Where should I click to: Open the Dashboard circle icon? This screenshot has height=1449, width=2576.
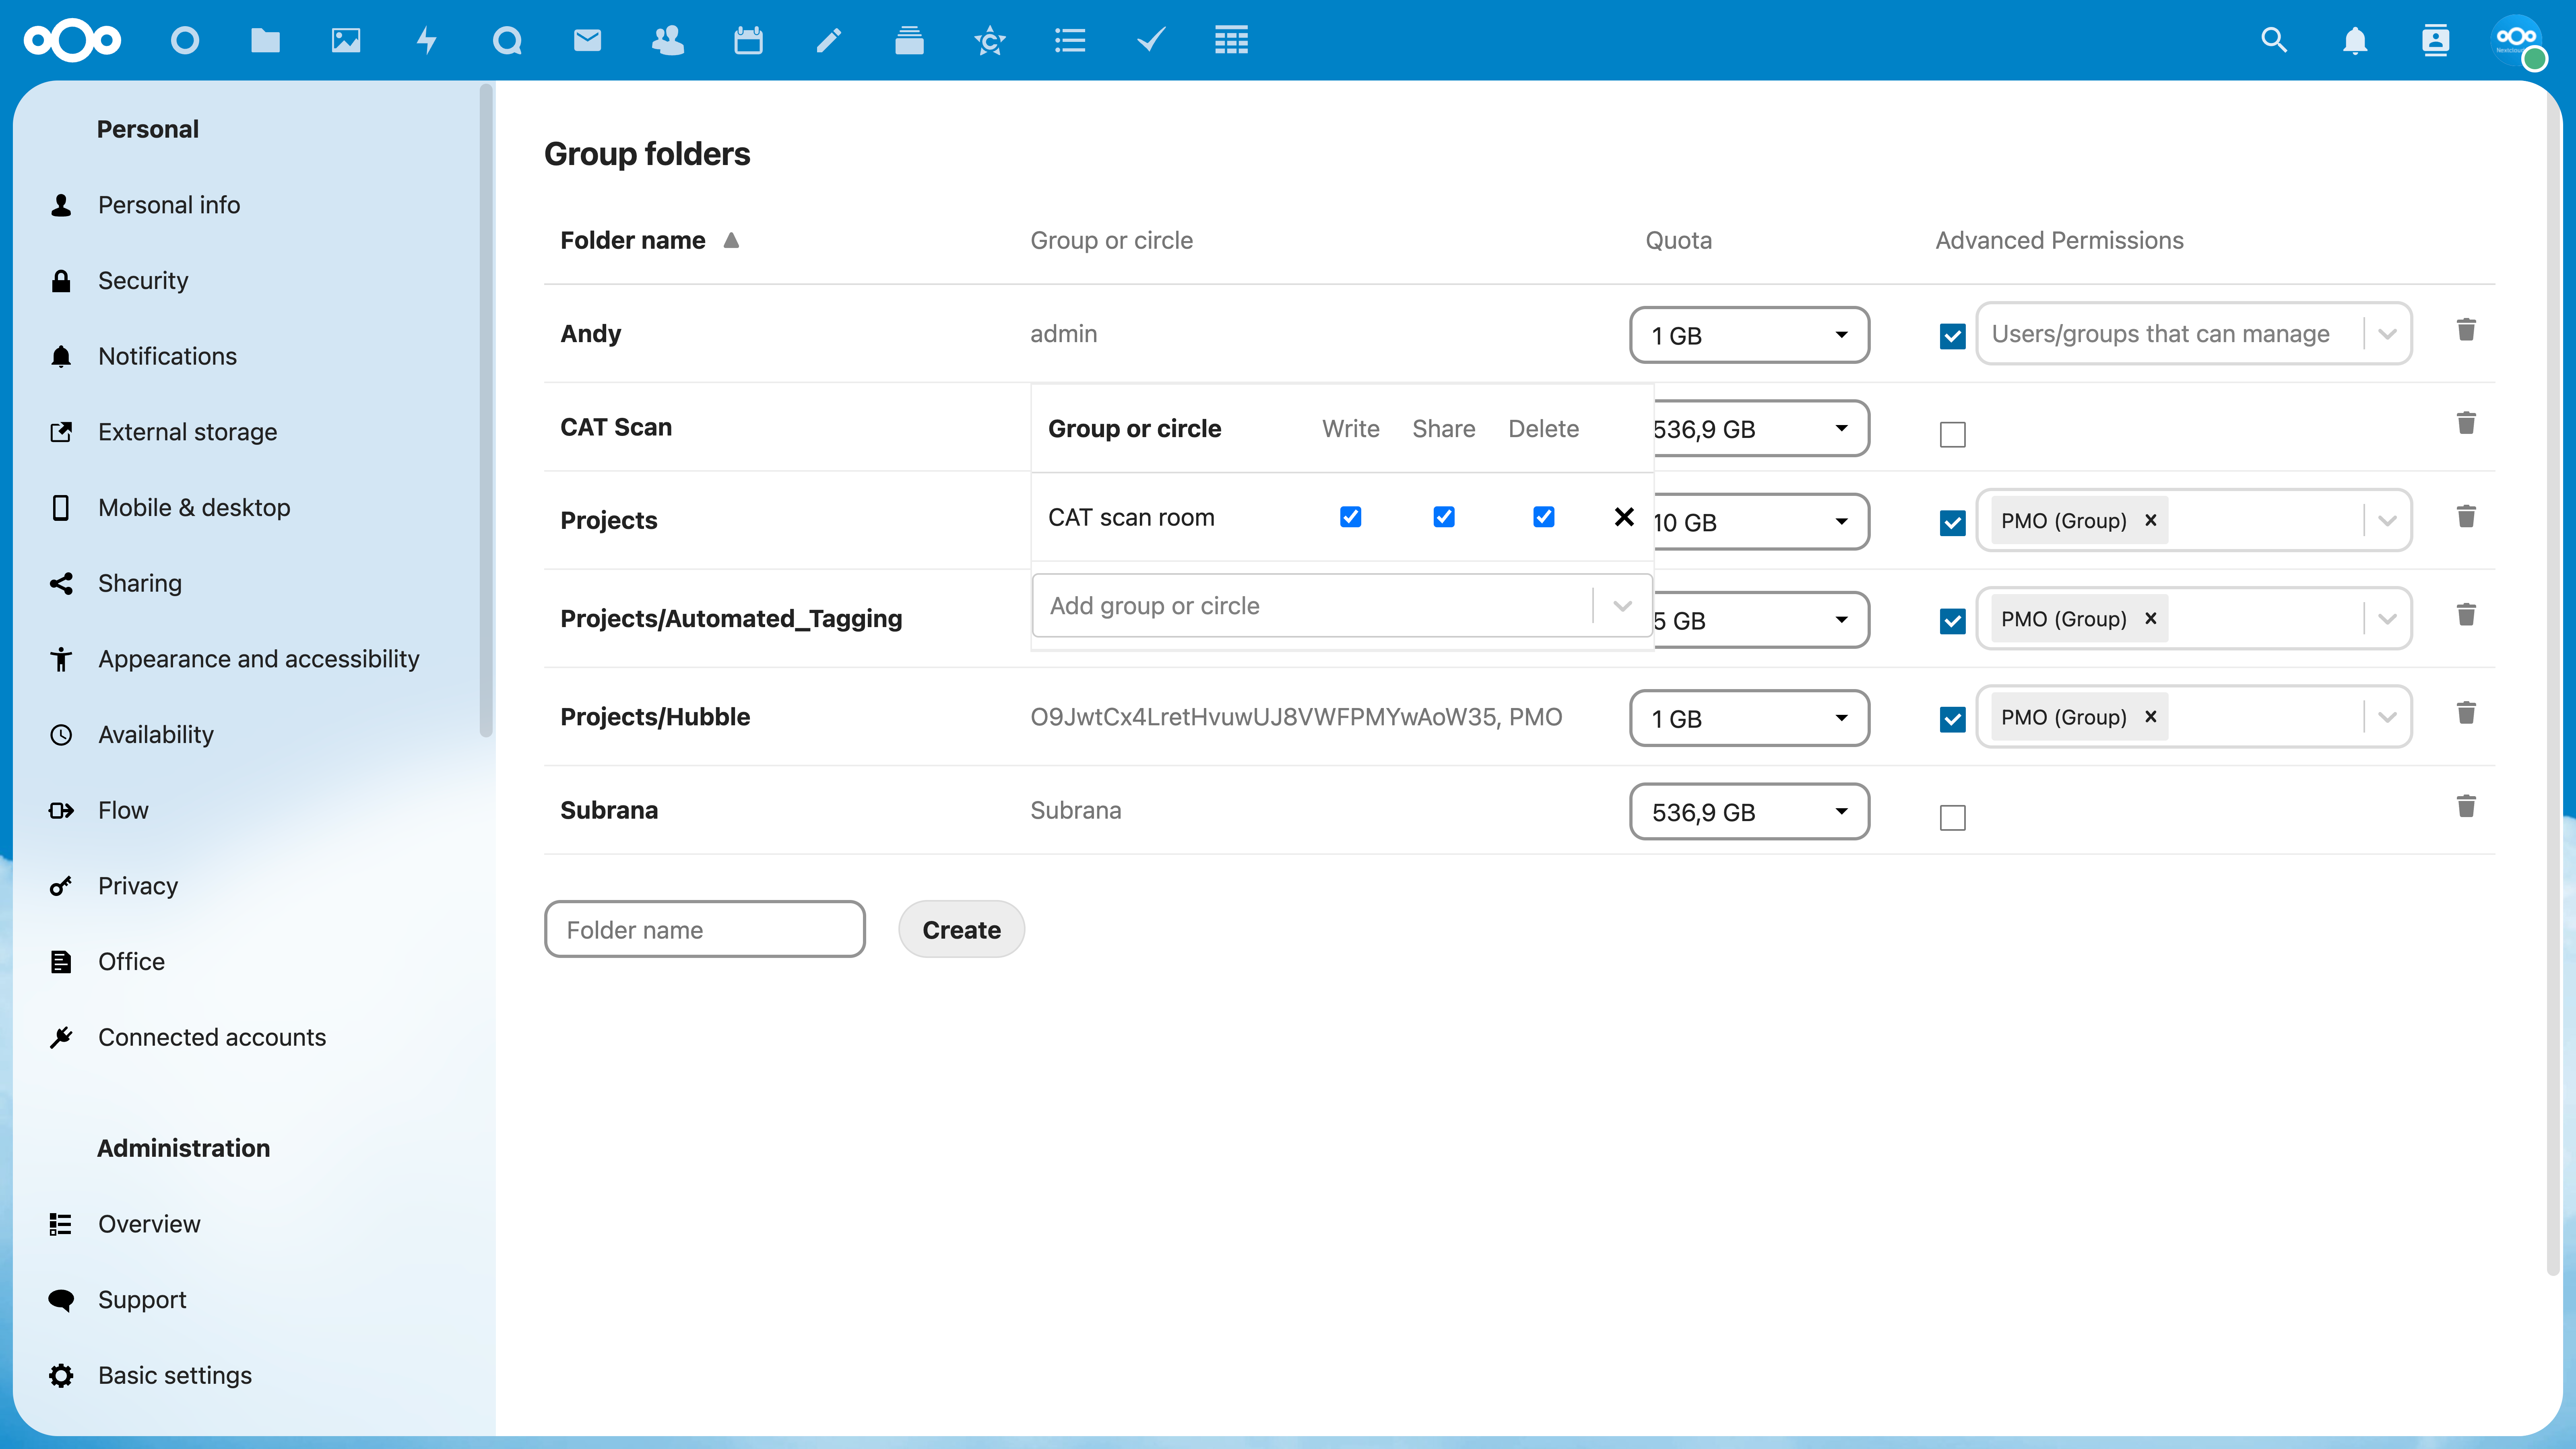(185, 40)
